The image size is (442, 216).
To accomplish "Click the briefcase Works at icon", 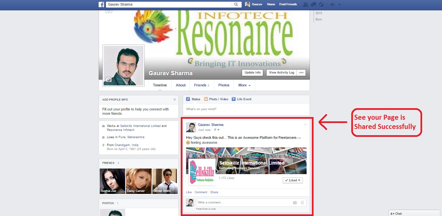I will 104,126.
